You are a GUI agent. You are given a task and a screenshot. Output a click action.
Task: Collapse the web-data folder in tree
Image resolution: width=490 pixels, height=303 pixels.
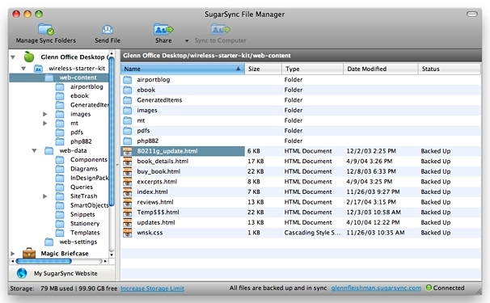coord(35,150)
